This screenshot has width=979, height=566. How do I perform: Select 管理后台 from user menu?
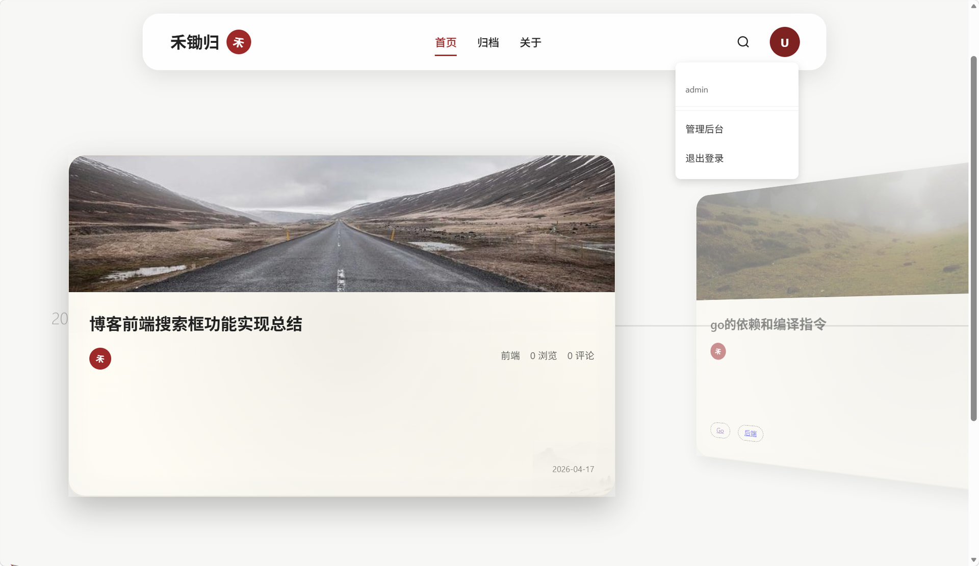click(704, 129)
